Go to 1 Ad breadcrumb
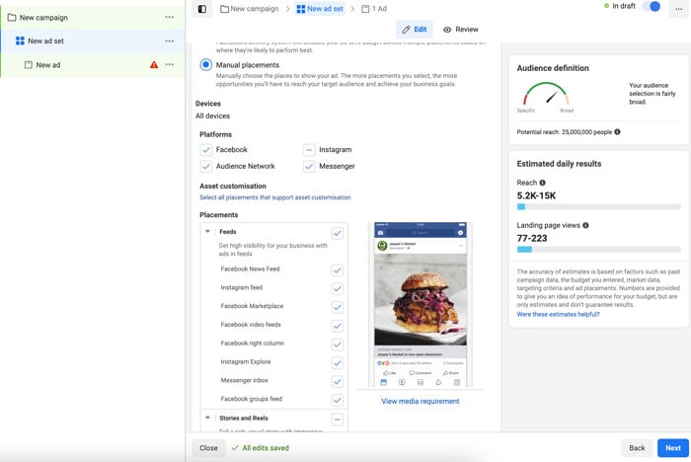The height and width of the screenshot is (462, 691). (x=374, y=9)
